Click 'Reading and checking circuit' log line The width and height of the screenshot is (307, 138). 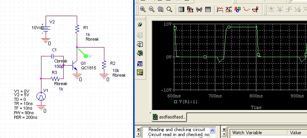[177, 130]
